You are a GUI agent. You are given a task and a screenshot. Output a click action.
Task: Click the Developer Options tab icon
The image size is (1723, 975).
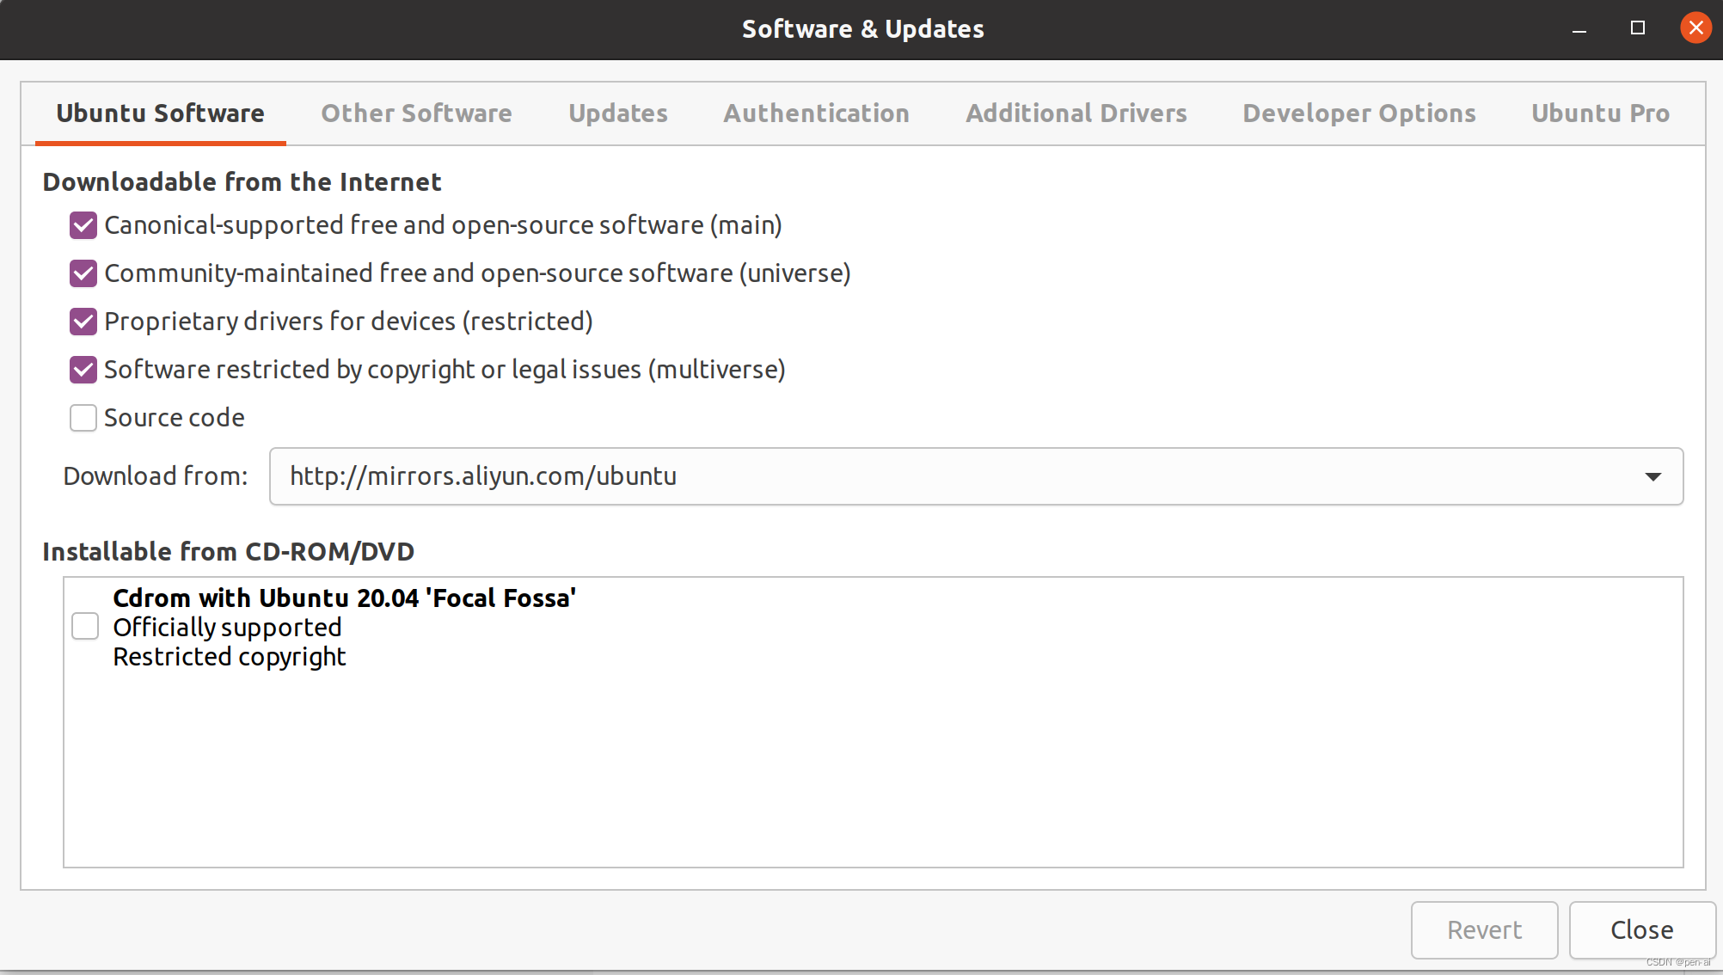(1358, 113)
